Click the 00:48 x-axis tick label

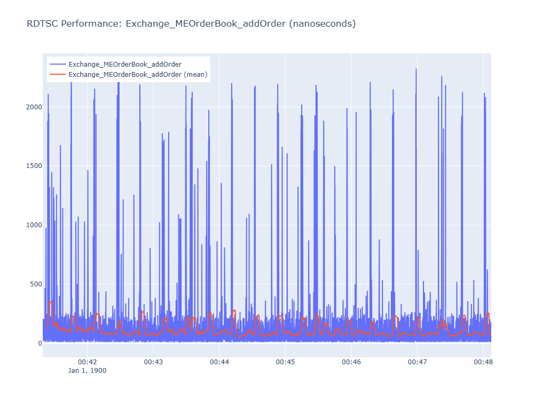483,362
